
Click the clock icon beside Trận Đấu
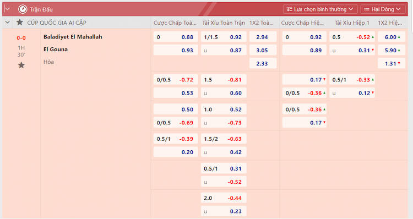tap(23, 9)
